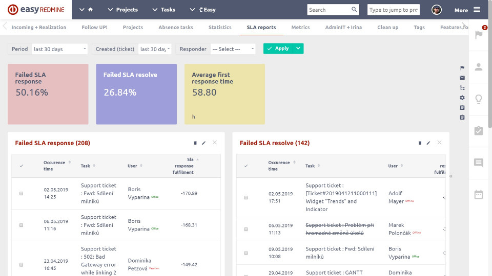Click the jump to project input field
Viewport: 492px width, 276px height.
pyautogui.click(x=393, y=10)
